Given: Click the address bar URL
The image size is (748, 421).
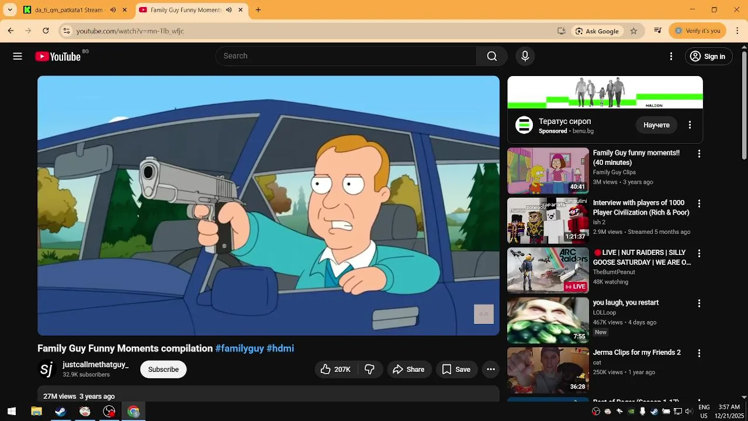Looking at the screenshot, I should 130,31.
